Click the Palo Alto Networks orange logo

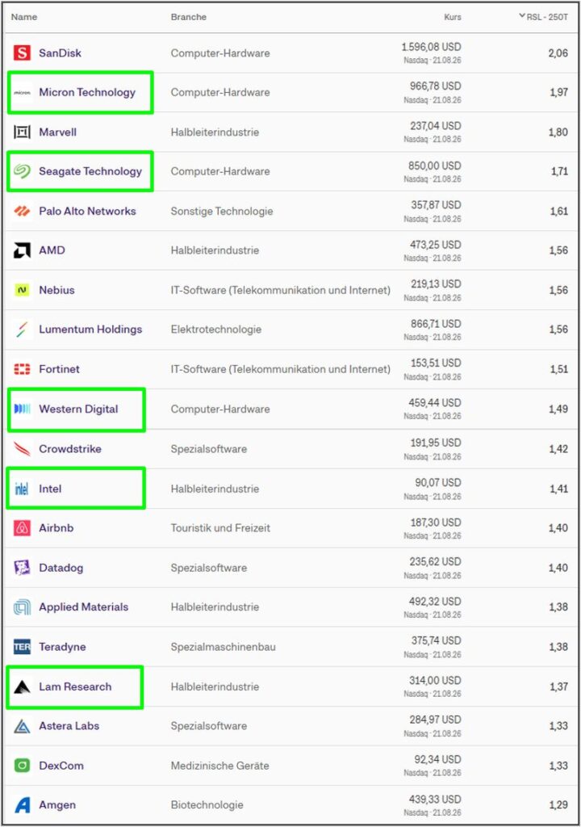[x=22, y=211]
